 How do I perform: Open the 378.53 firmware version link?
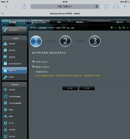click(58, 28)
